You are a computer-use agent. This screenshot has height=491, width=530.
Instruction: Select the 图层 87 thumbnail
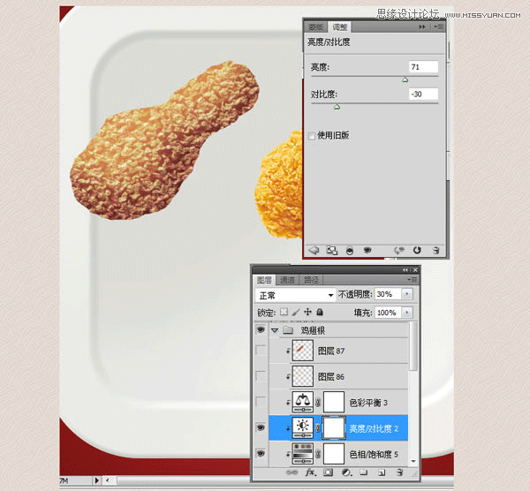302,351
